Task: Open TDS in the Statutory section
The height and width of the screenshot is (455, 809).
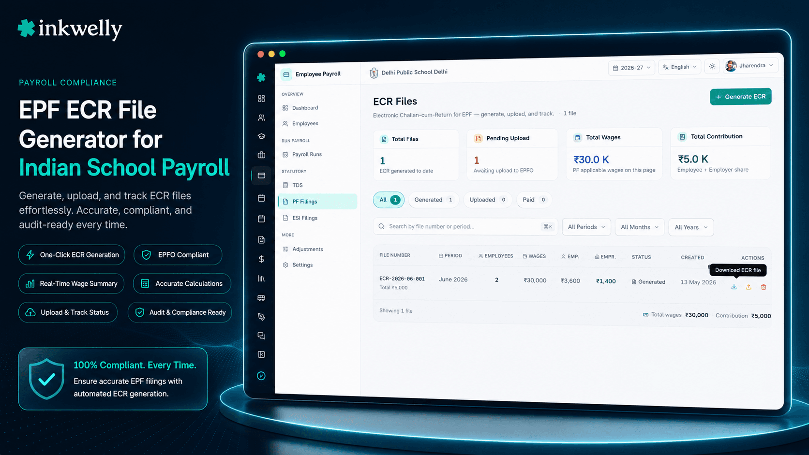Action: (297, 185)
